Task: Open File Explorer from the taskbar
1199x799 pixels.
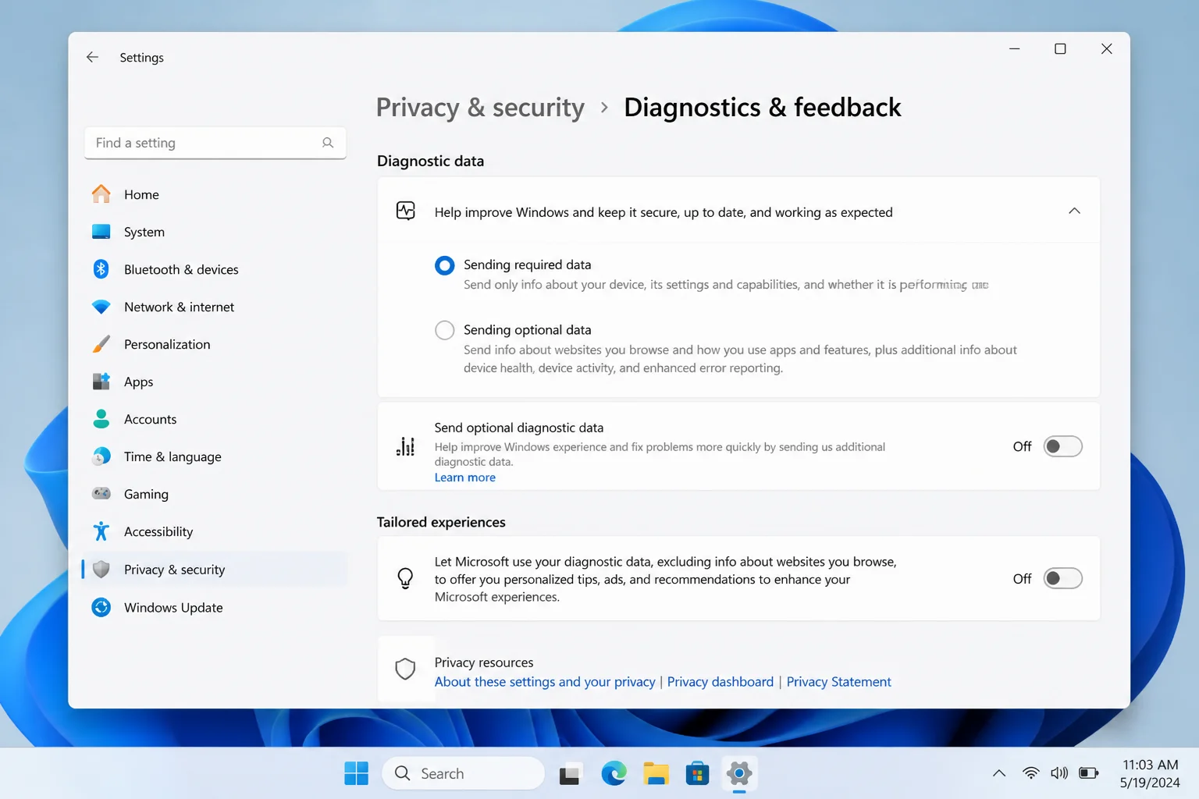Action: coord(656,773)
